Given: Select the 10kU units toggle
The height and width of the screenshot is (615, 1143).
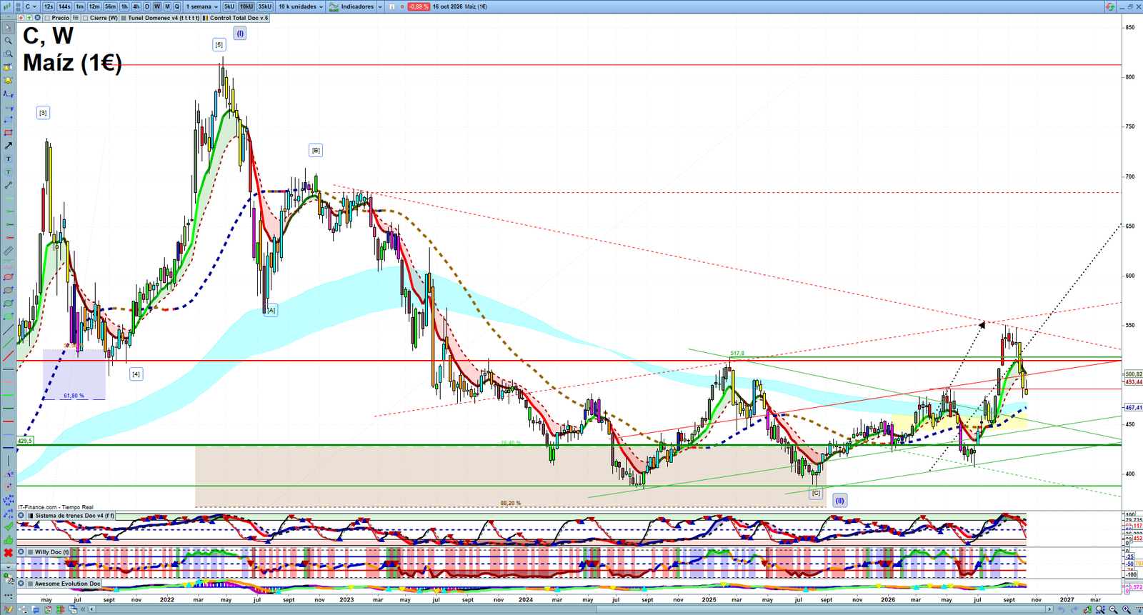Looking at the screenshot, I should (246, 6).
